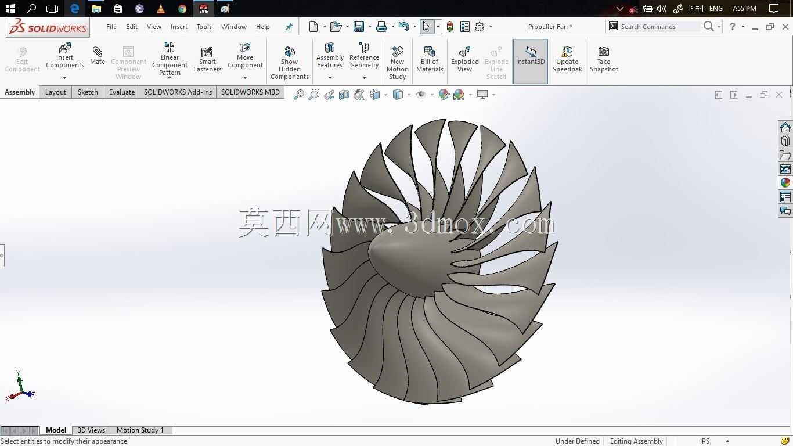Click the Apply Scene icon

459,95
